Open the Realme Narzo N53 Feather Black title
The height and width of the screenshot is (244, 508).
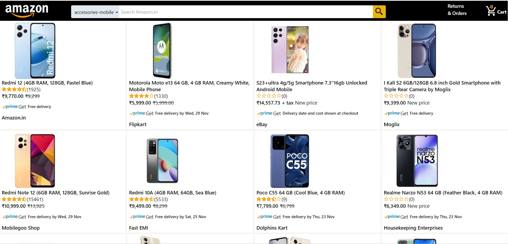pyautogui.click(x=443, y=193)
